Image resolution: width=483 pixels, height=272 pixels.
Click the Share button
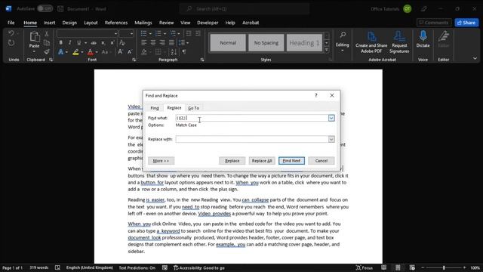pos(466,23)
